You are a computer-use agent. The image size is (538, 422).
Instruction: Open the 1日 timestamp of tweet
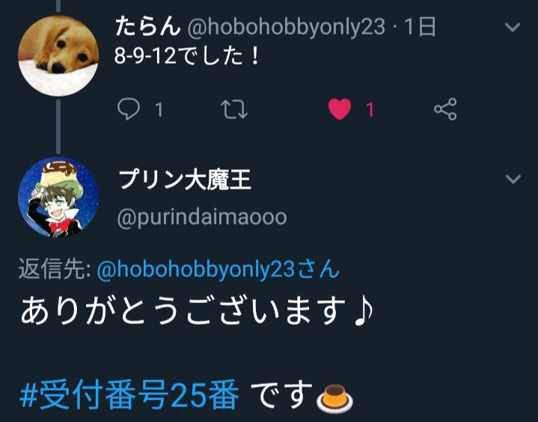pyautogui.click(x=420, y=27)
